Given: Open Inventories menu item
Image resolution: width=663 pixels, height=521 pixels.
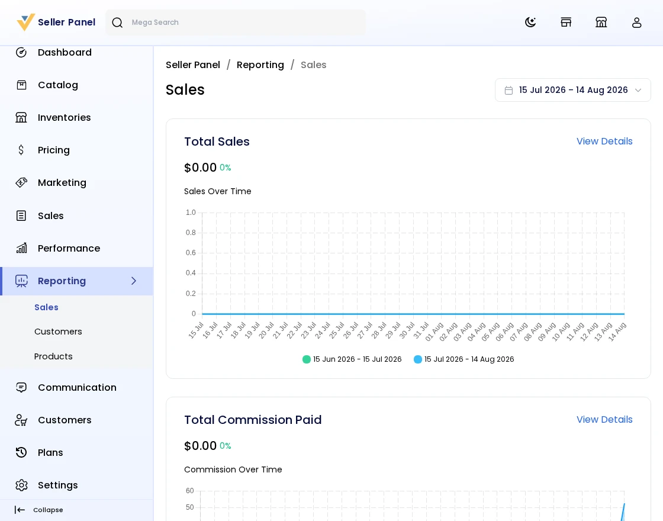Looking at the screenshot, I should [x=76, y=118].
